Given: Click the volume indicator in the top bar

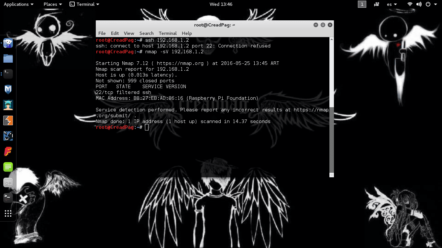Looking at the screenshot, I should (418, 4).
